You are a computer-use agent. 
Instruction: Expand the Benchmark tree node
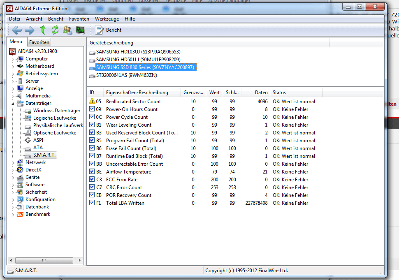point(13,215)
